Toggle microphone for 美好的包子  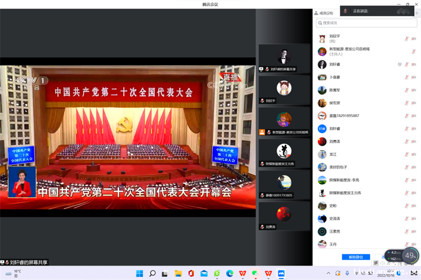click(x=406, y=168)
